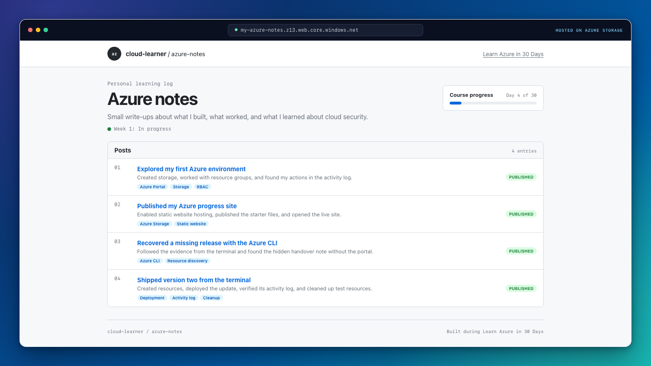Open 'Shipped version two from the terminal' post
The height and width of the screenshot is (366, 651).
(x=194, y=280)
